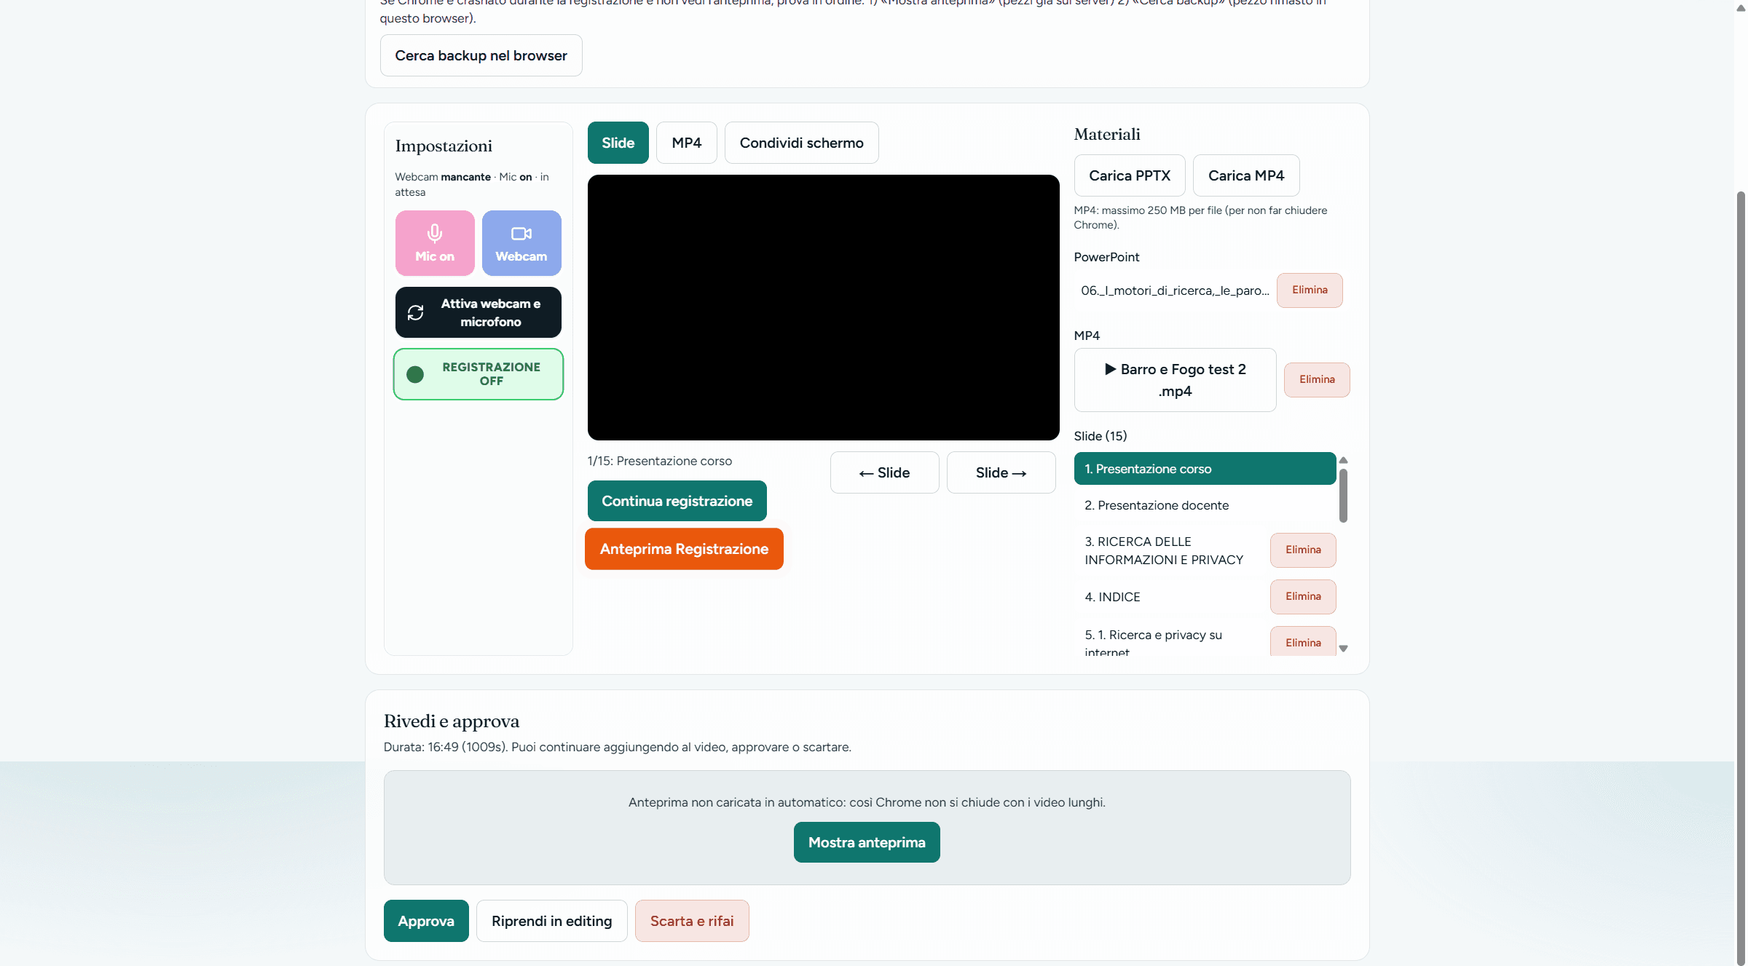
Task: Open Anteprima Registrazione
Action: 684,549
